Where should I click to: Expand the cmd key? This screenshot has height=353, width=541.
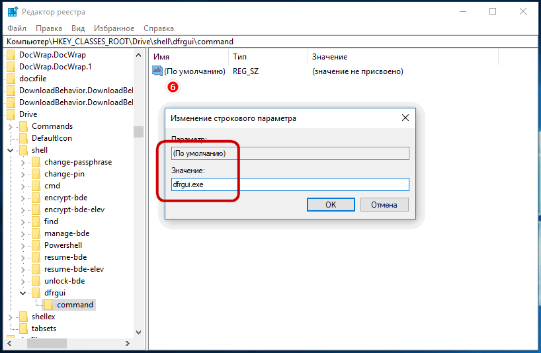22,186
